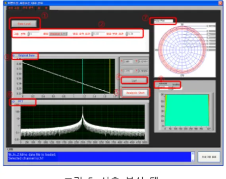
Task: Select the cyan cursor line in Original Data graph
Action: pyautogui.click(x=83, y=76)
